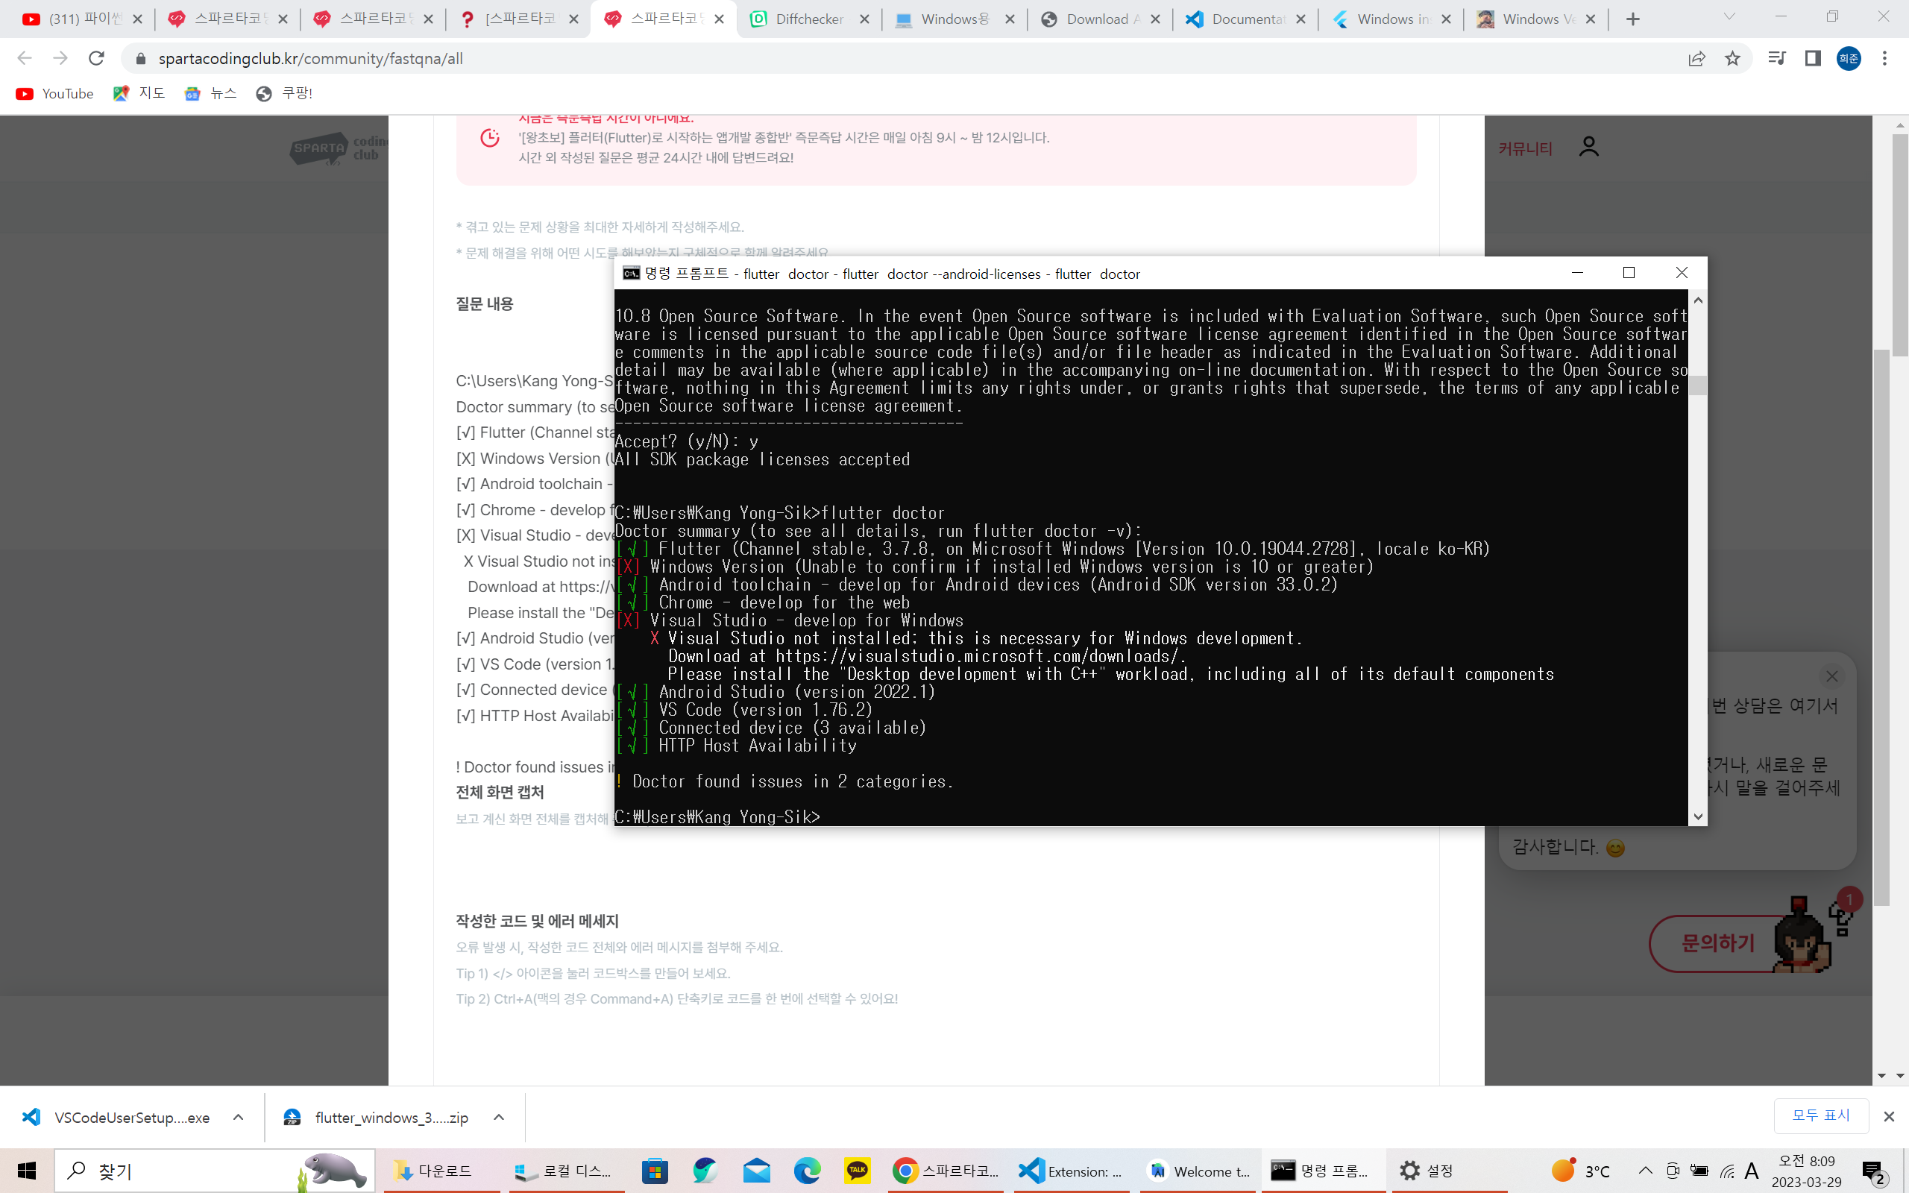
Task: Click the Command Prompt scroll down arrow
Action: [1697, 816]
